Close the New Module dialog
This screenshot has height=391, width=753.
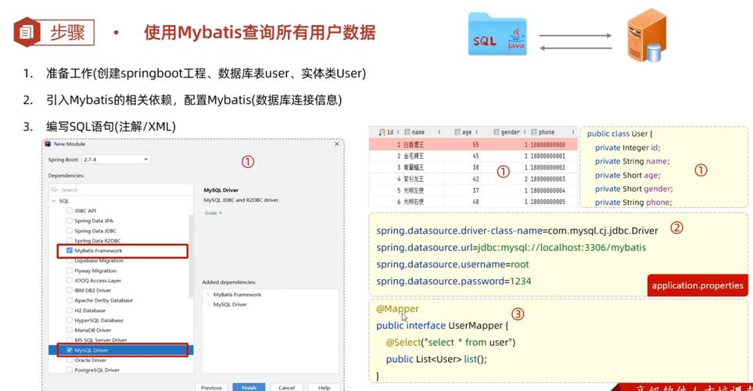(x=337, y=144)
